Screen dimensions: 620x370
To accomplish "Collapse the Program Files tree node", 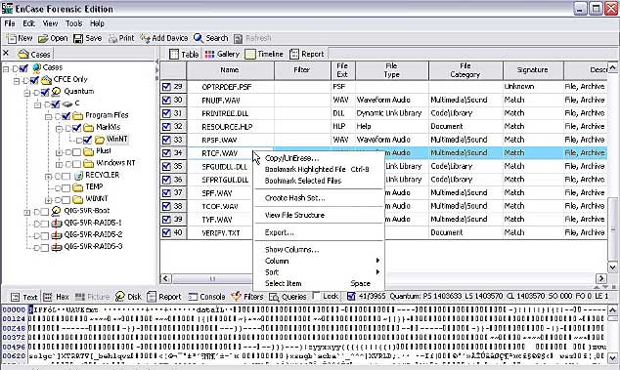I will (48, 116).
